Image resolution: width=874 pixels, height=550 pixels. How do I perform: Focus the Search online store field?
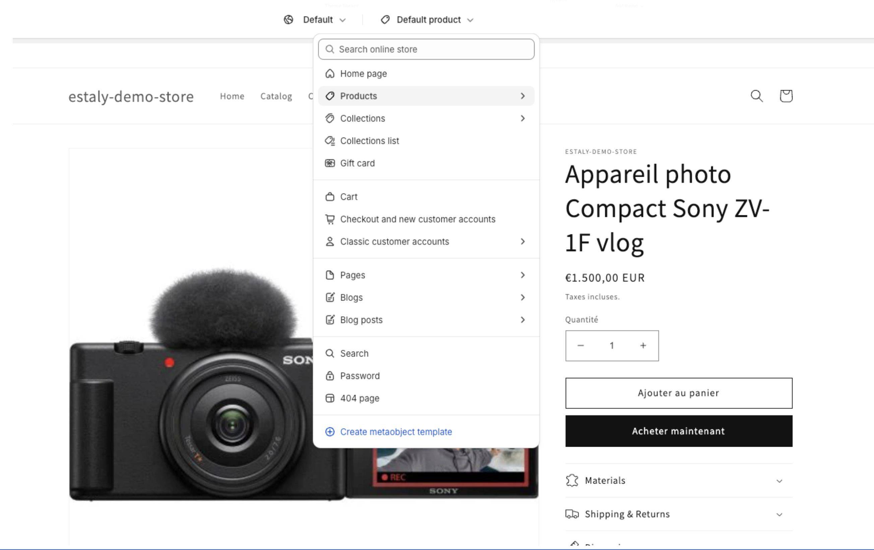tap(426, 49)
